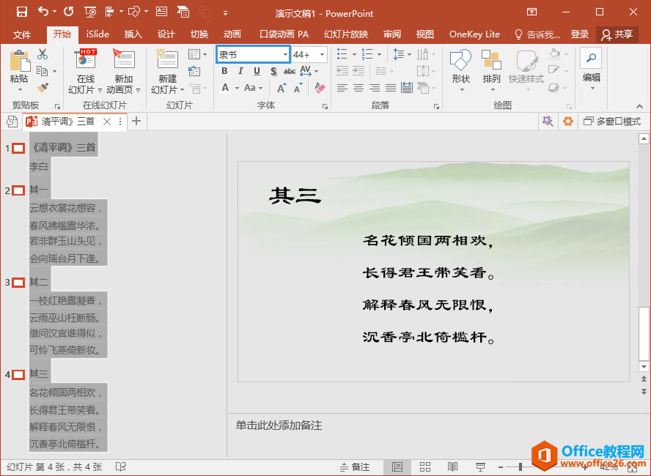The height and width of the screenshot is (476, 651).
Task: Switch to 多窗口模式 multi-window mode
Action: (x=612, y=122)
